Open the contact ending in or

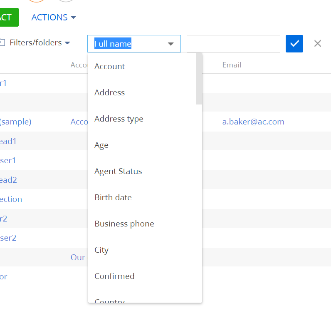tap(4, 276)
